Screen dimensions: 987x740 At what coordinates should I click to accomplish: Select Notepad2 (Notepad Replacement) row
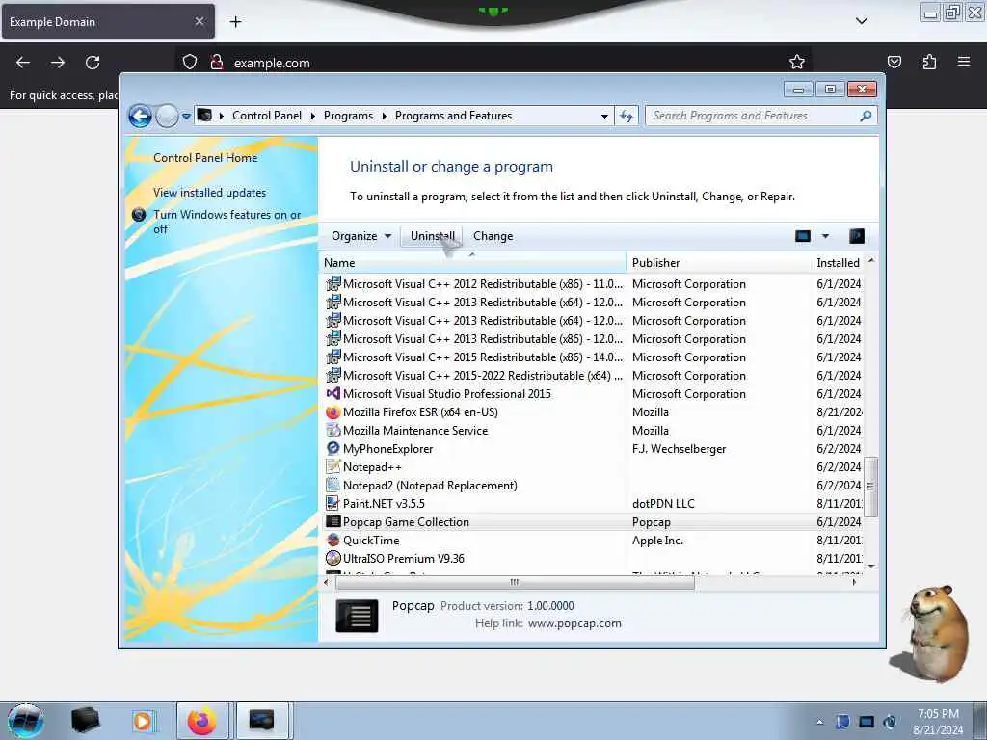[x=592, y=486]
